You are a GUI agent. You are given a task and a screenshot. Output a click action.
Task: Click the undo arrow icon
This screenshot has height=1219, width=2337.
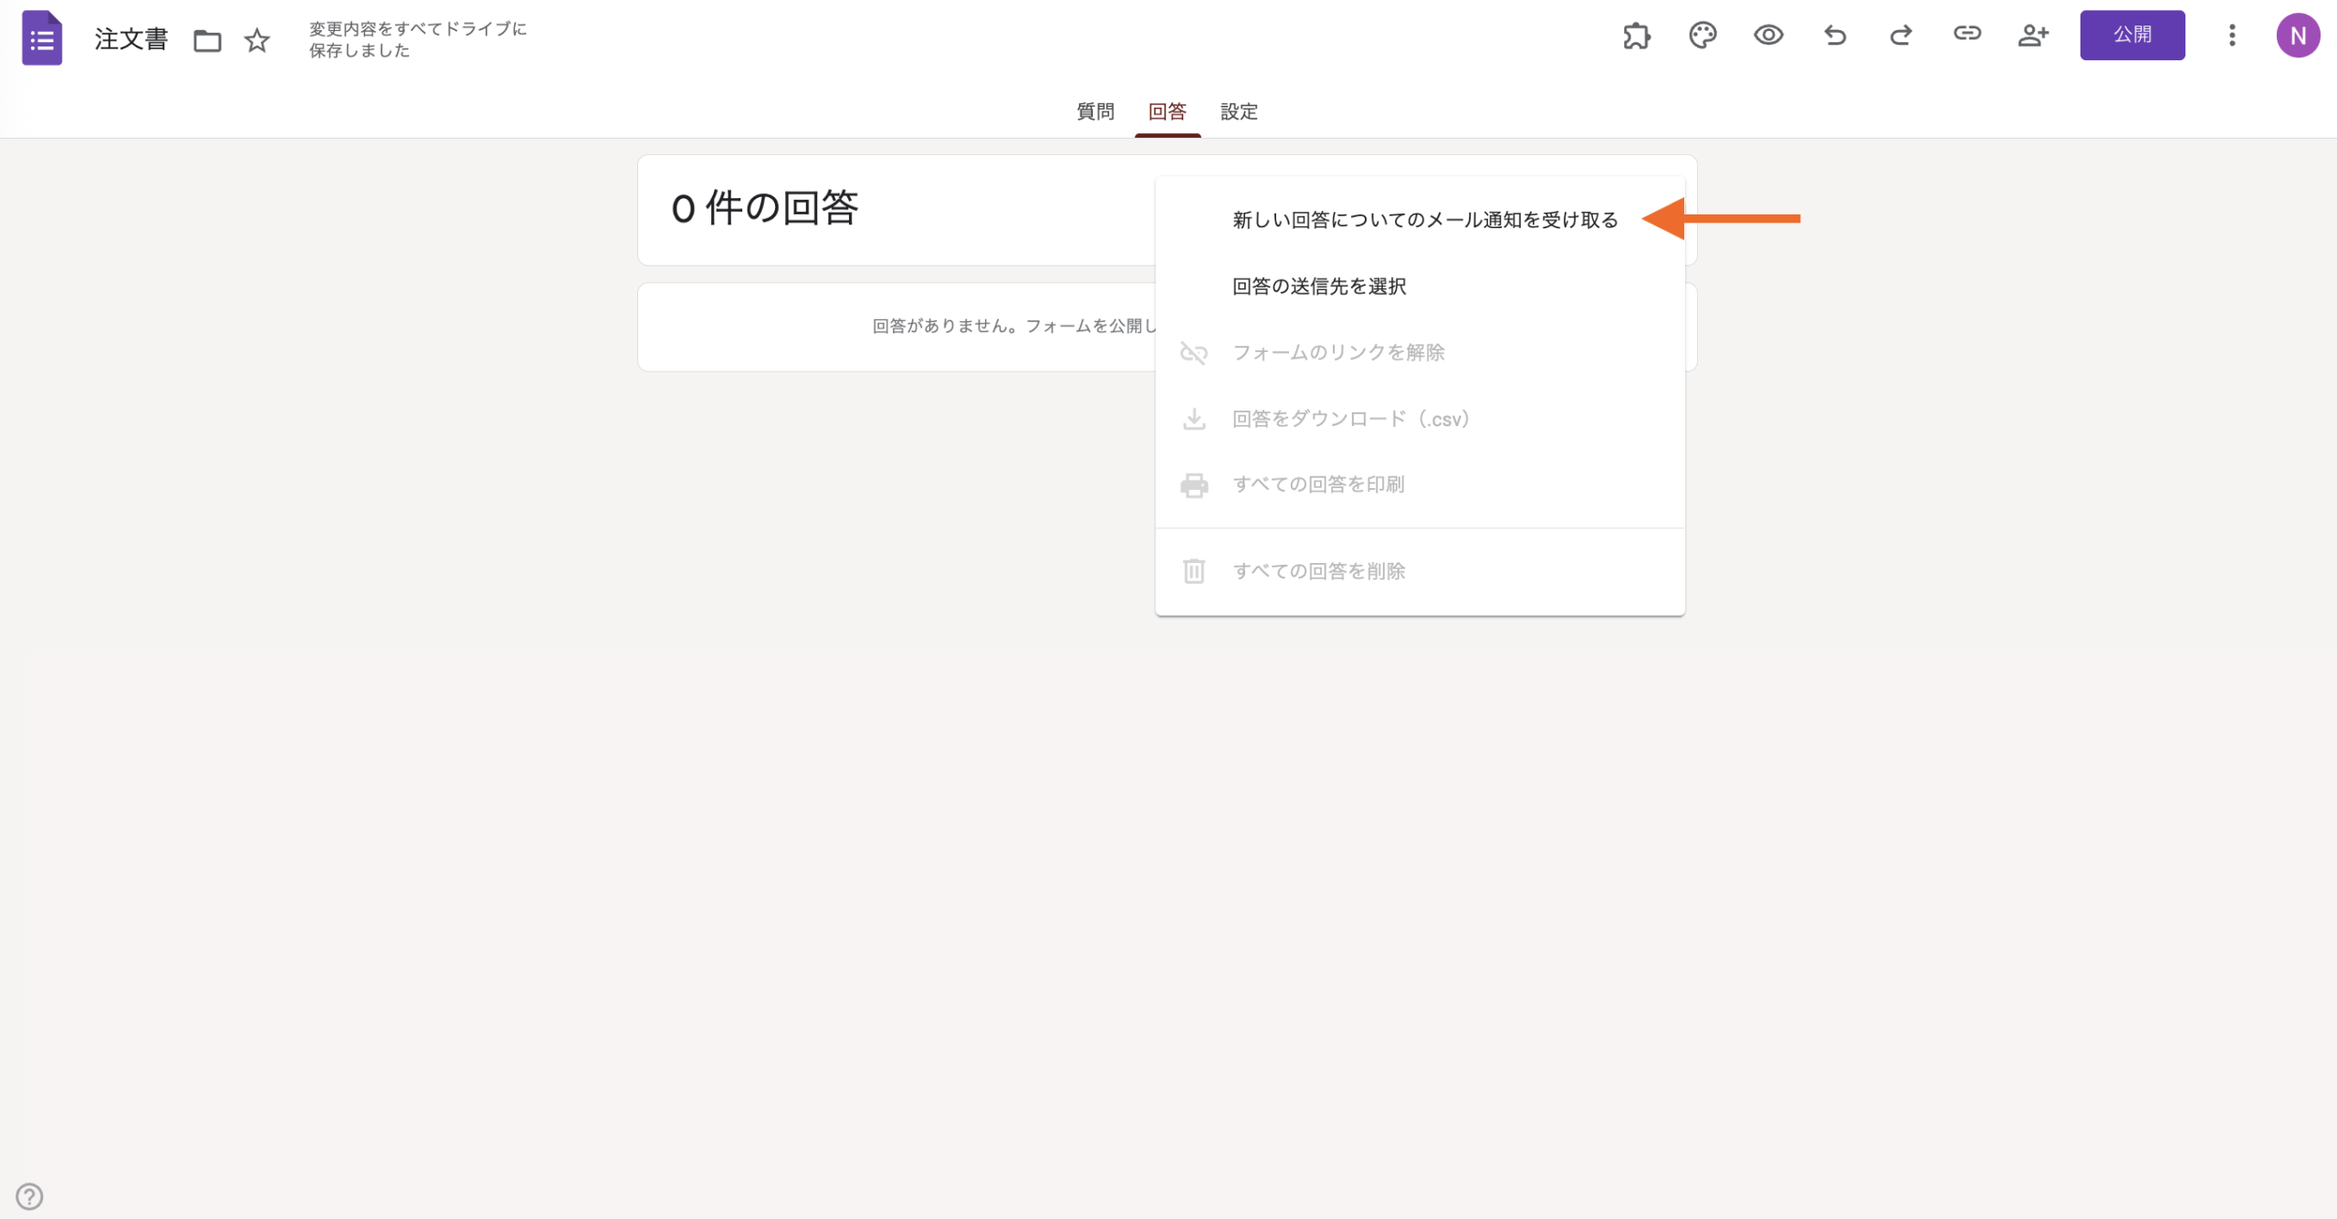[x=1835, y=36]
